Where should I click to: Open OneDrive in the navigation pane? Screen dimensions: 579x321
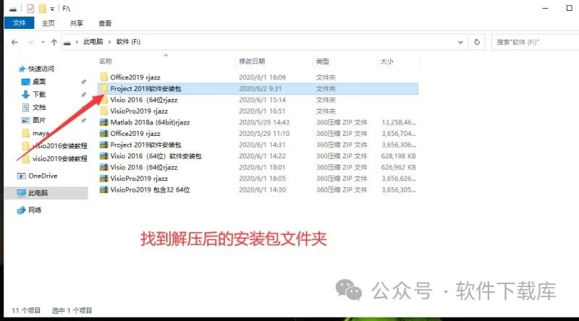coord(43,176)
